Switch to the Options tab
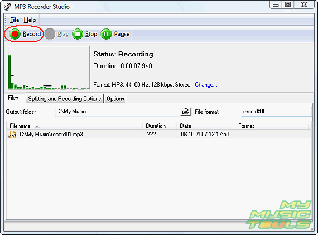Image resolution: width=318 pixels, height=235 pixels. pyautogui.click(x=115, y=99)
